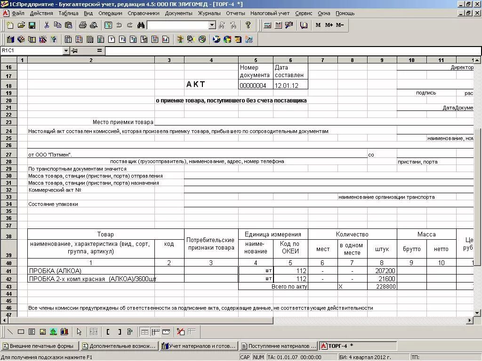Toggle row and column headers display
Screen dimensions: 482x361
pyautogui.click(x=155, y=332)
